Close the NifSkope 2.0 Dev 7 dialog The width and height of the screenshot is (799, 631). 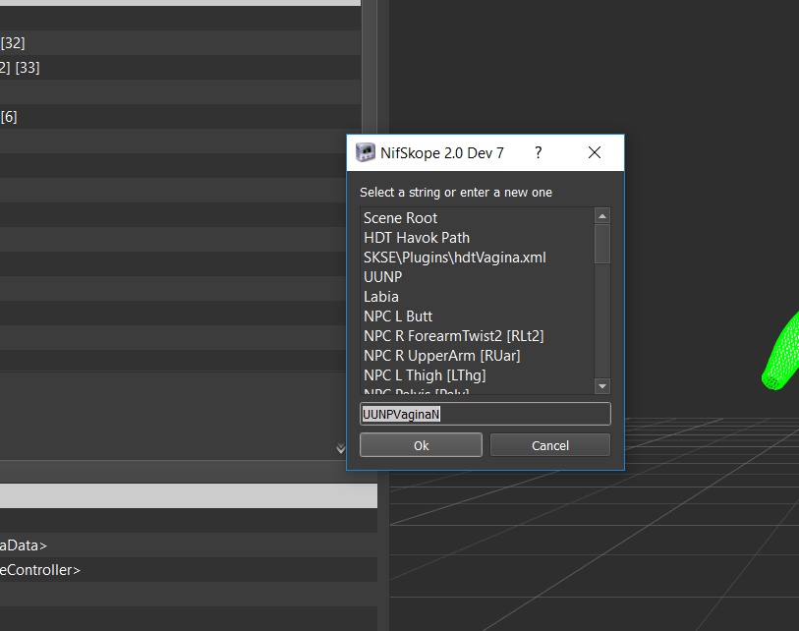595,152
